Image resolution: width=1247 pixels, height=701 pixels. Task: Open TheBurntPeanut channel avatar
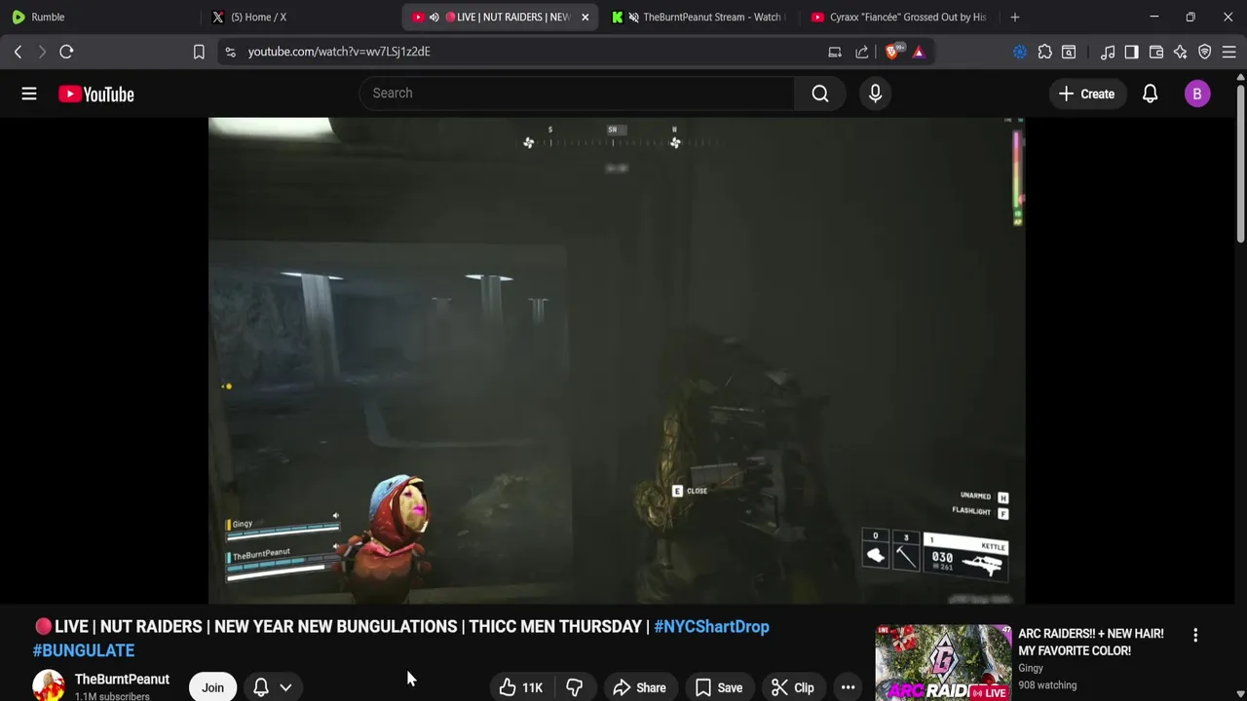pos(48,686)
